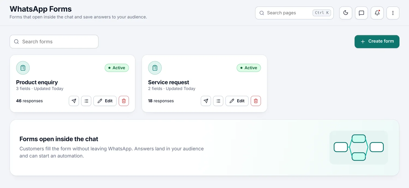The image size is (409, 188).
Task: Click the Search pages field
Action: pyautogui.click(x=294, y=13)
